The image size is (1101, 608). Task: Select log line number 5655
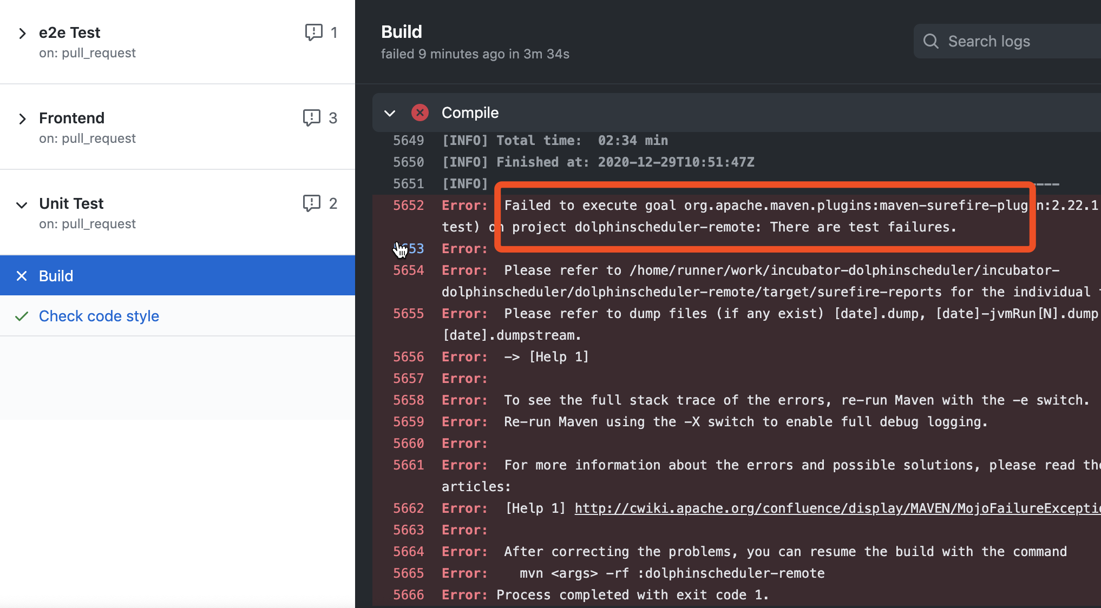click(409, 314)
